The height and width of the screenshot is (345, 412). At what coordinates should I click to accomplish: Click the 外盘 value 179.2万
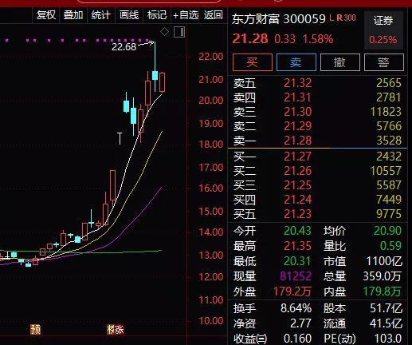point(292,291)
